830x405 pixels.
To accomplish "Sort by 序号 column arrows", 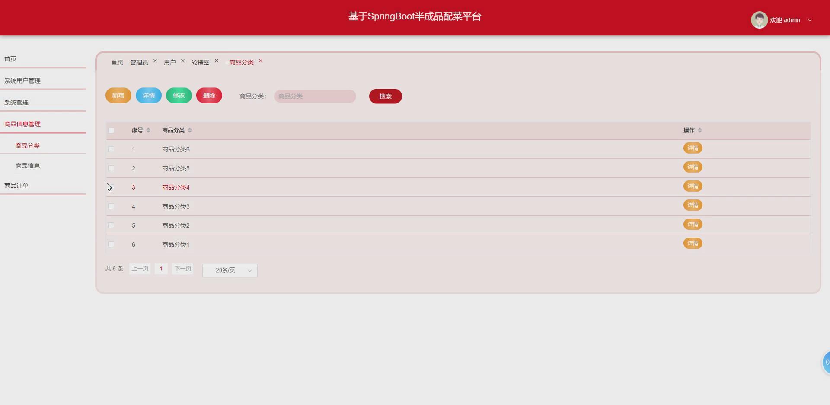I will tap(148, 130).
